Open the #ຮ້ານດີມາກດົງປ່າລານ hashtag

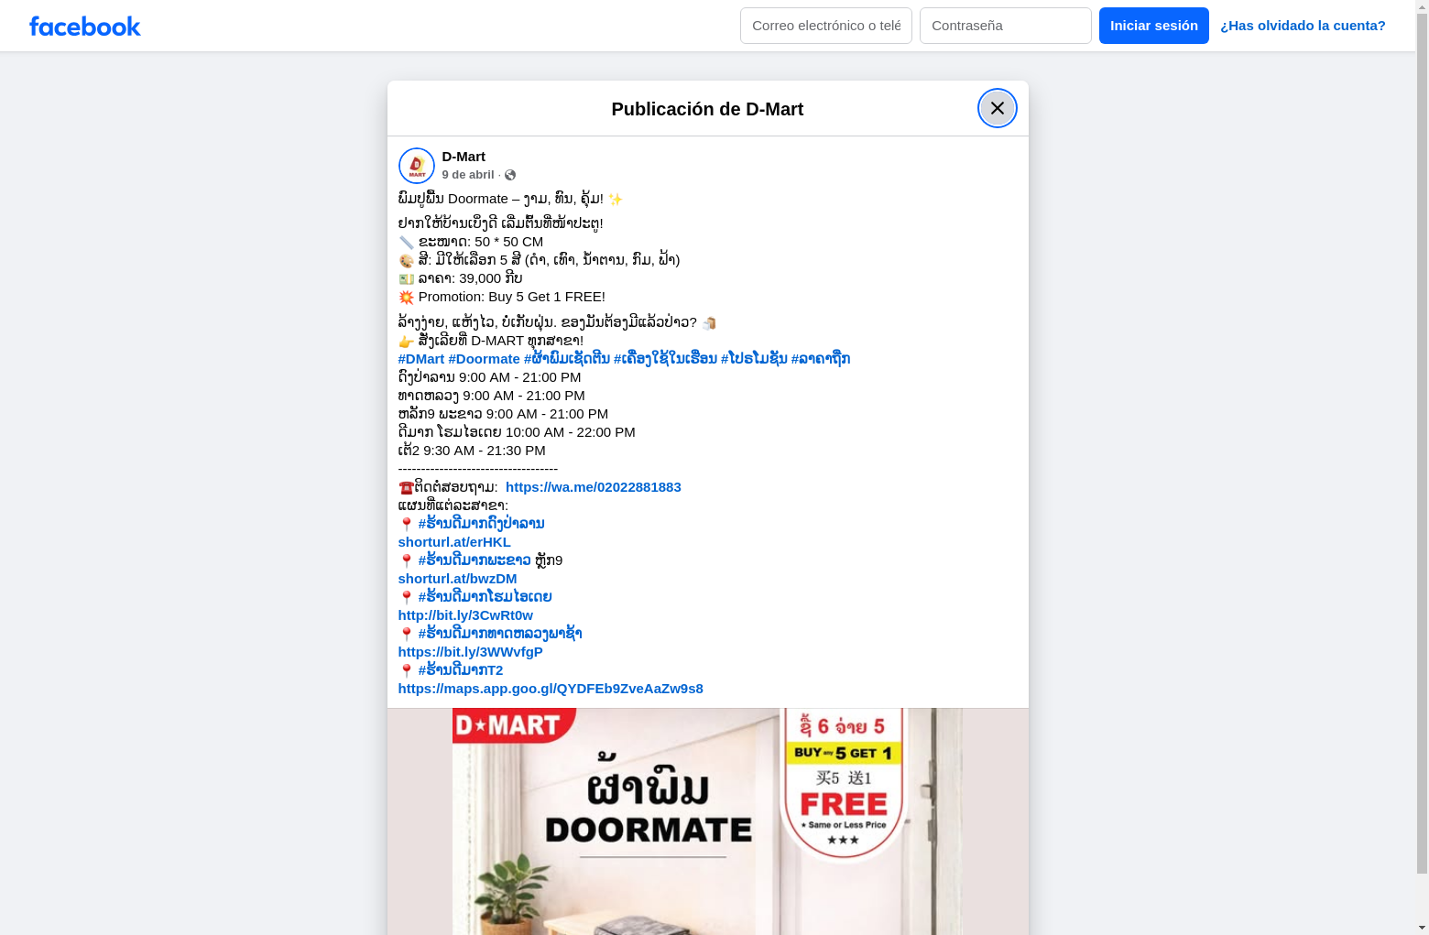coord(482,524)
